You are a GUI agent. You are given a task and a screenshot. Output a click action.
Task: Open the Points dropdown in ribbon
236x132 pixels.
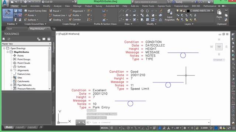pos(30,15)
